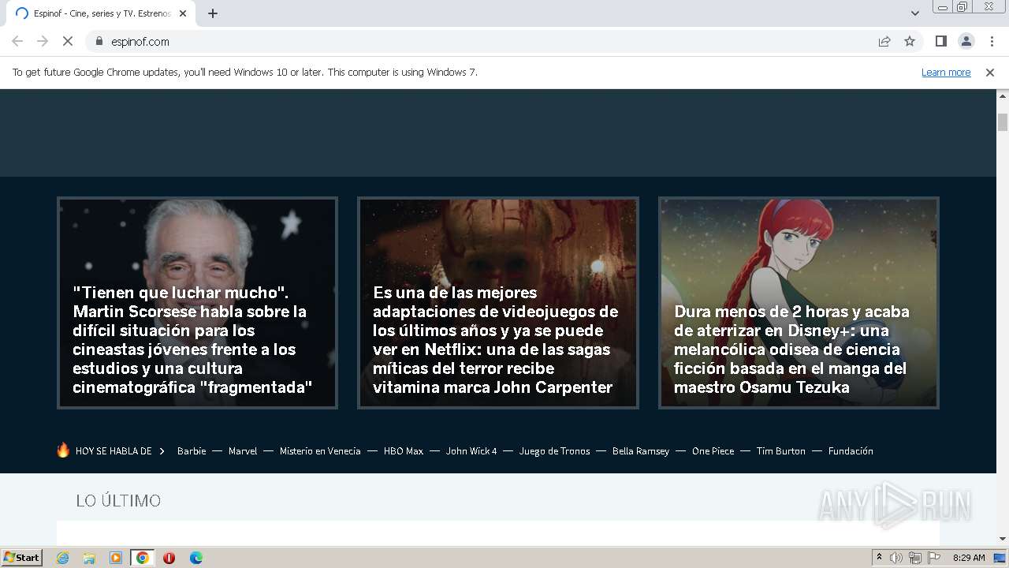
Task: Click the LO ÚLTIMO heading
Action: 118,501
